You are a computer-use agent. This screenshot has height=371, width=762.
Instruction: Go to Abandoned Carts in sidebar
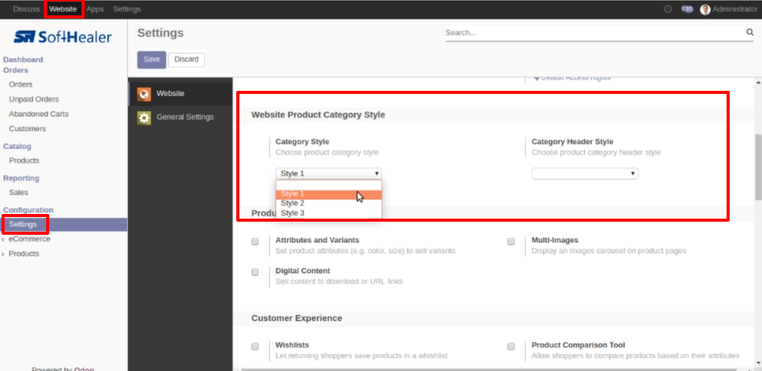(x=38, y=114)
